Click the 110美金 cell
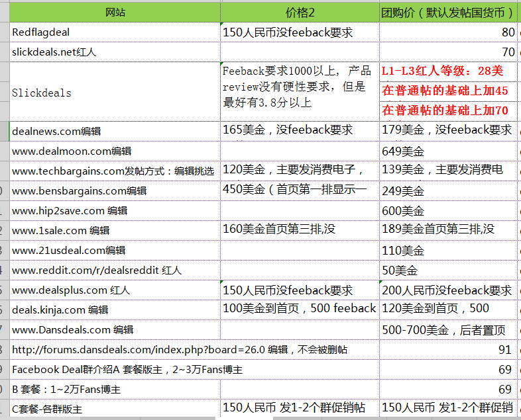Screen dimensions: 521x420 click(x=448, y=250)
